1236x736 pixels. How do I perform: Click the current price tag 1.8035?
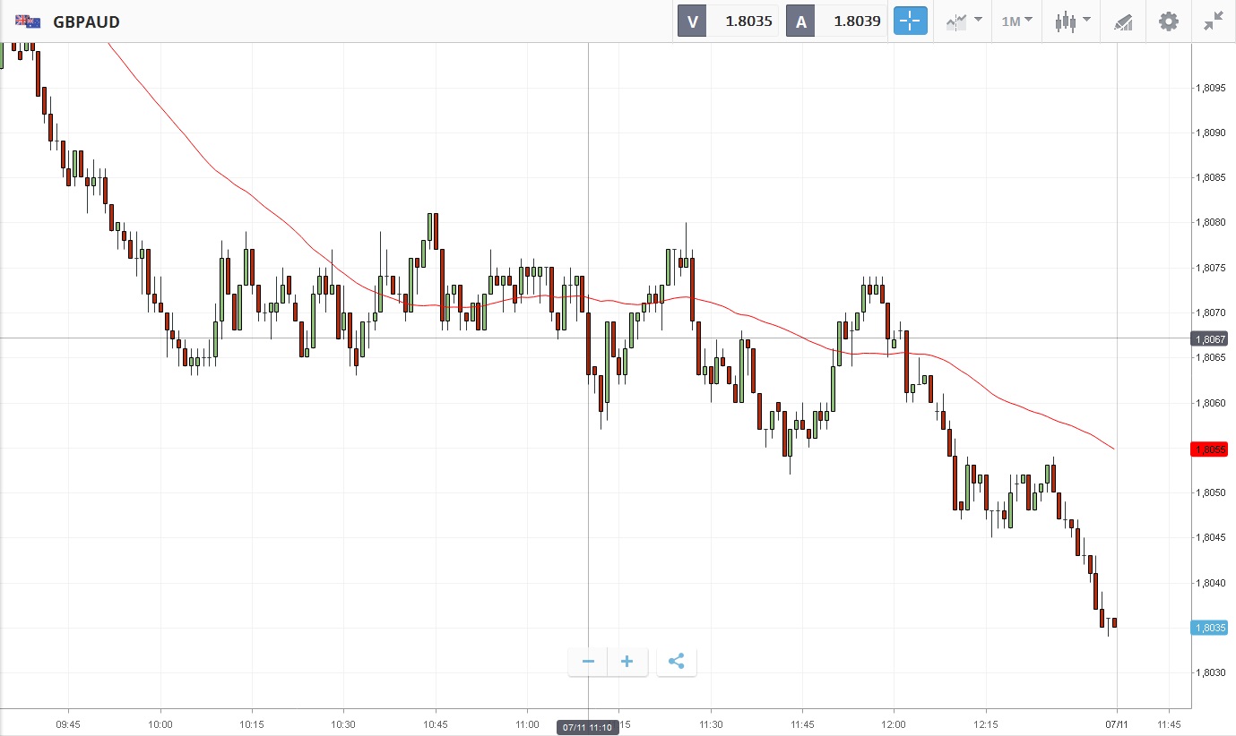pos(1208,628)
